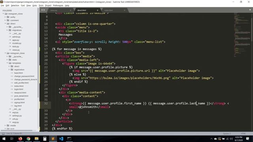Image resolution: width=253 pixels, height=142 pixels.
Task: Open the Selection menu
Action: tap(15, 6)
